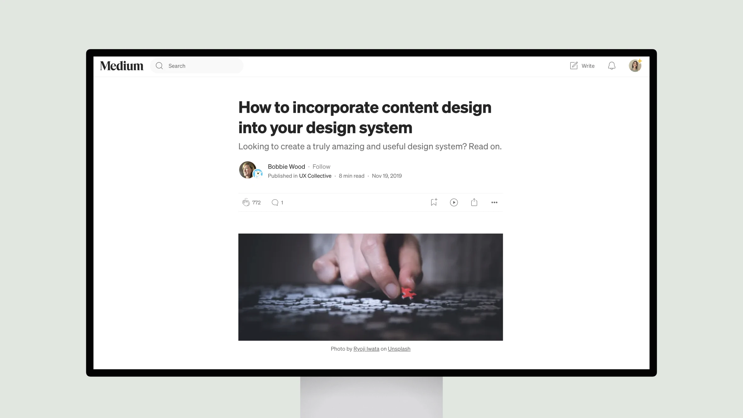743x418 pixels.
Task: Click the more options ellipsis icon
Action: point(495,202)
